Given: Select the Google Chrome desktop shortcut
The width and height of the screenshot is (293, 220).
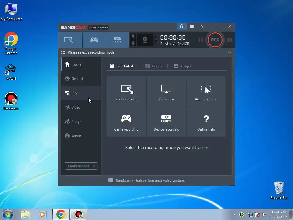Looking at the screenshot, I should click(x=11, y=44).
